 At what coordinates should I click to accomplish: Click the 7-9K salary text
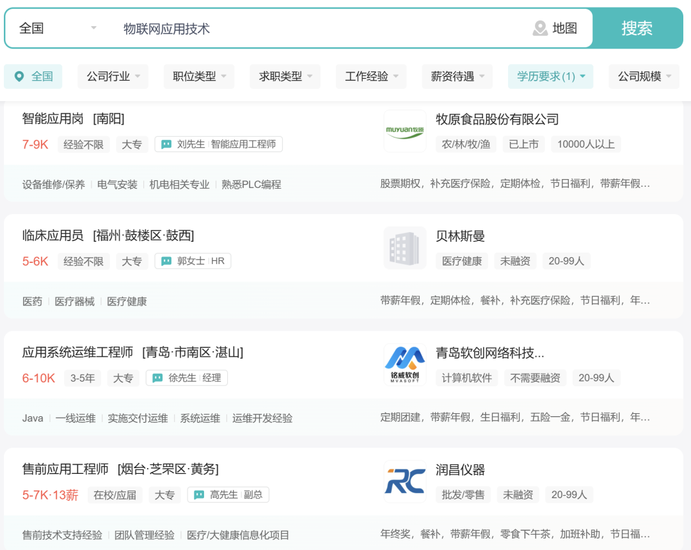pyautogui.click(x=35, y=145)
